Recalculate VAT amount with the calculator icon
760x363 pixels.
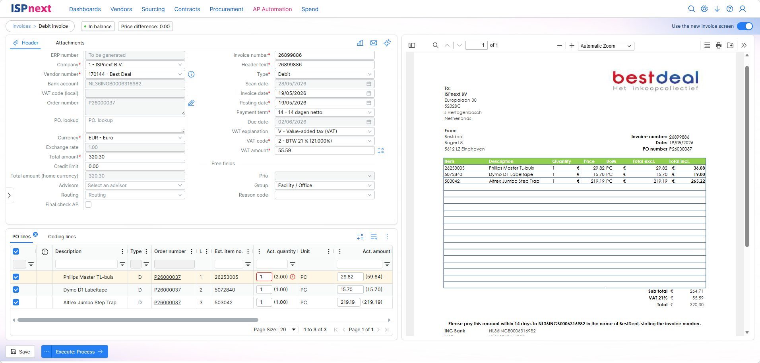pyautogui.click(x=381, y=151)
